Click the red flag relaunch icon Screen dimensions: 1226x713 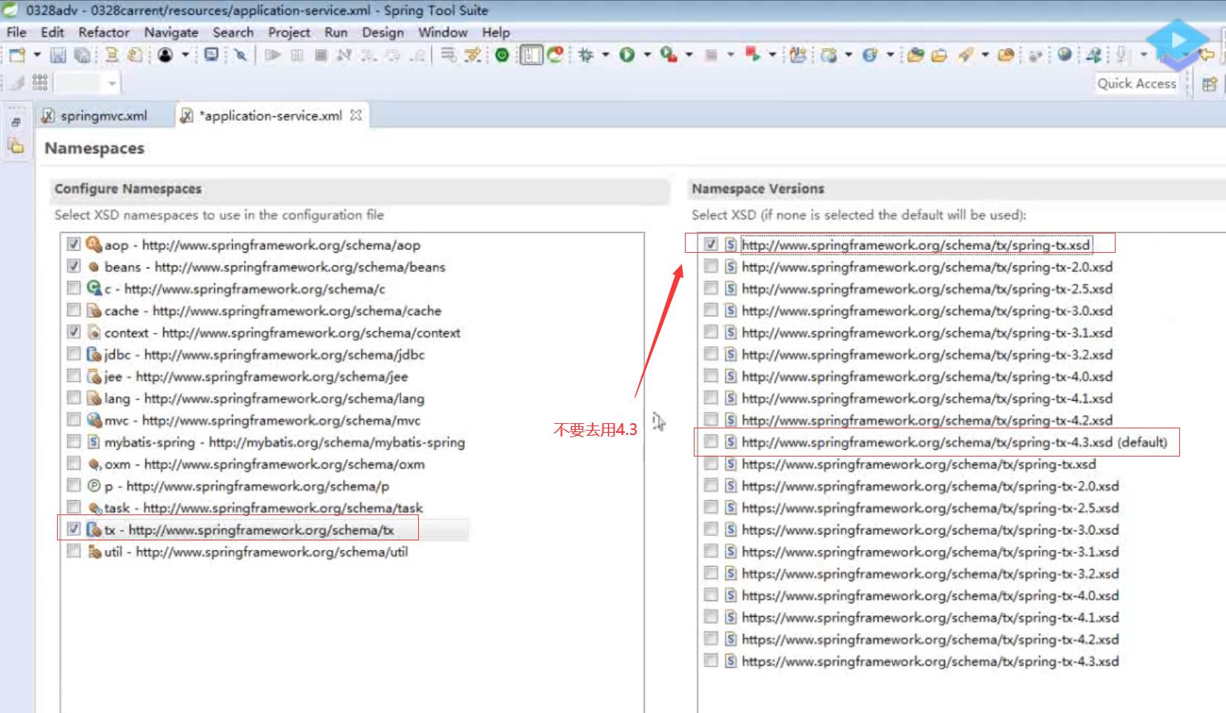point(753,54)
